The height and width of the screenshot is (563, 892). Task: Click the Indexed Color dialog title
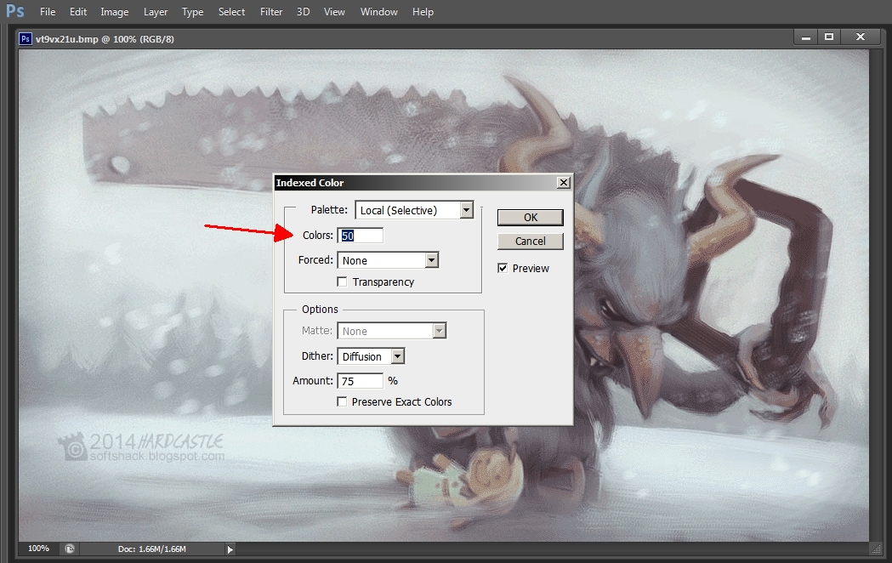tap(310, 183)
